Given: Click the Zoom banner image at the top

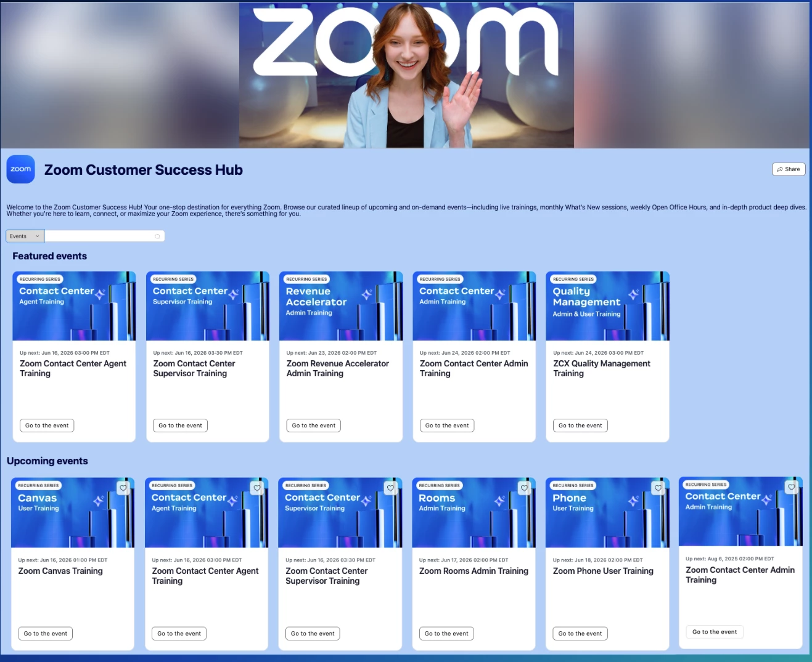Looking at the screenshot, I should (406, 75).
